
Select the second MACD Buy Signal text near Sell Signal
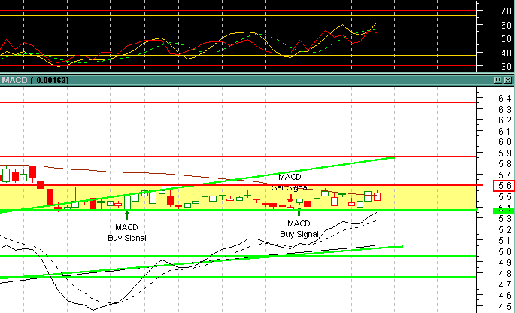299,229
